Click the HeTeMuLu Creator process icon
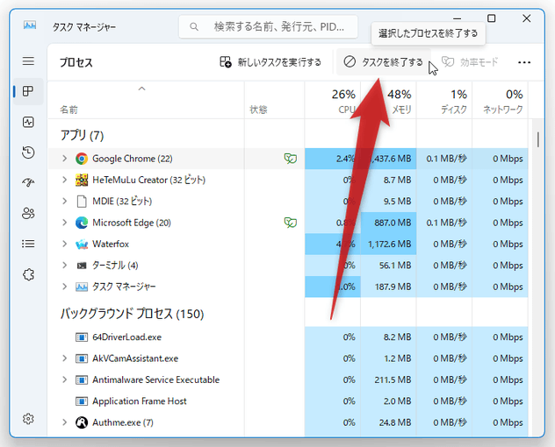Viewport: 555px width, 447px height. pos(82,180)
